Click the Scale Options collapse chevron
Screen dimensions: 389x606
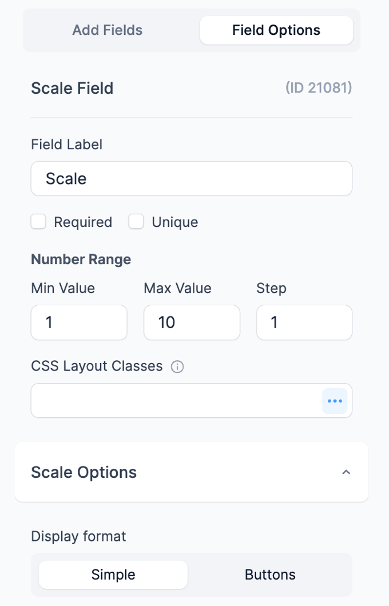(x=346, y=472)
